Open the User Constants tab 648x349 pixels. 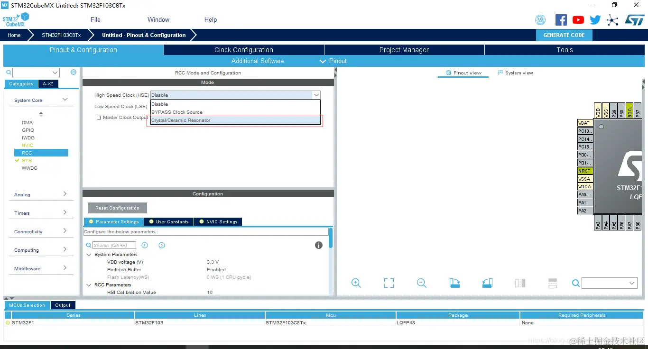click(x=169, y=222)
